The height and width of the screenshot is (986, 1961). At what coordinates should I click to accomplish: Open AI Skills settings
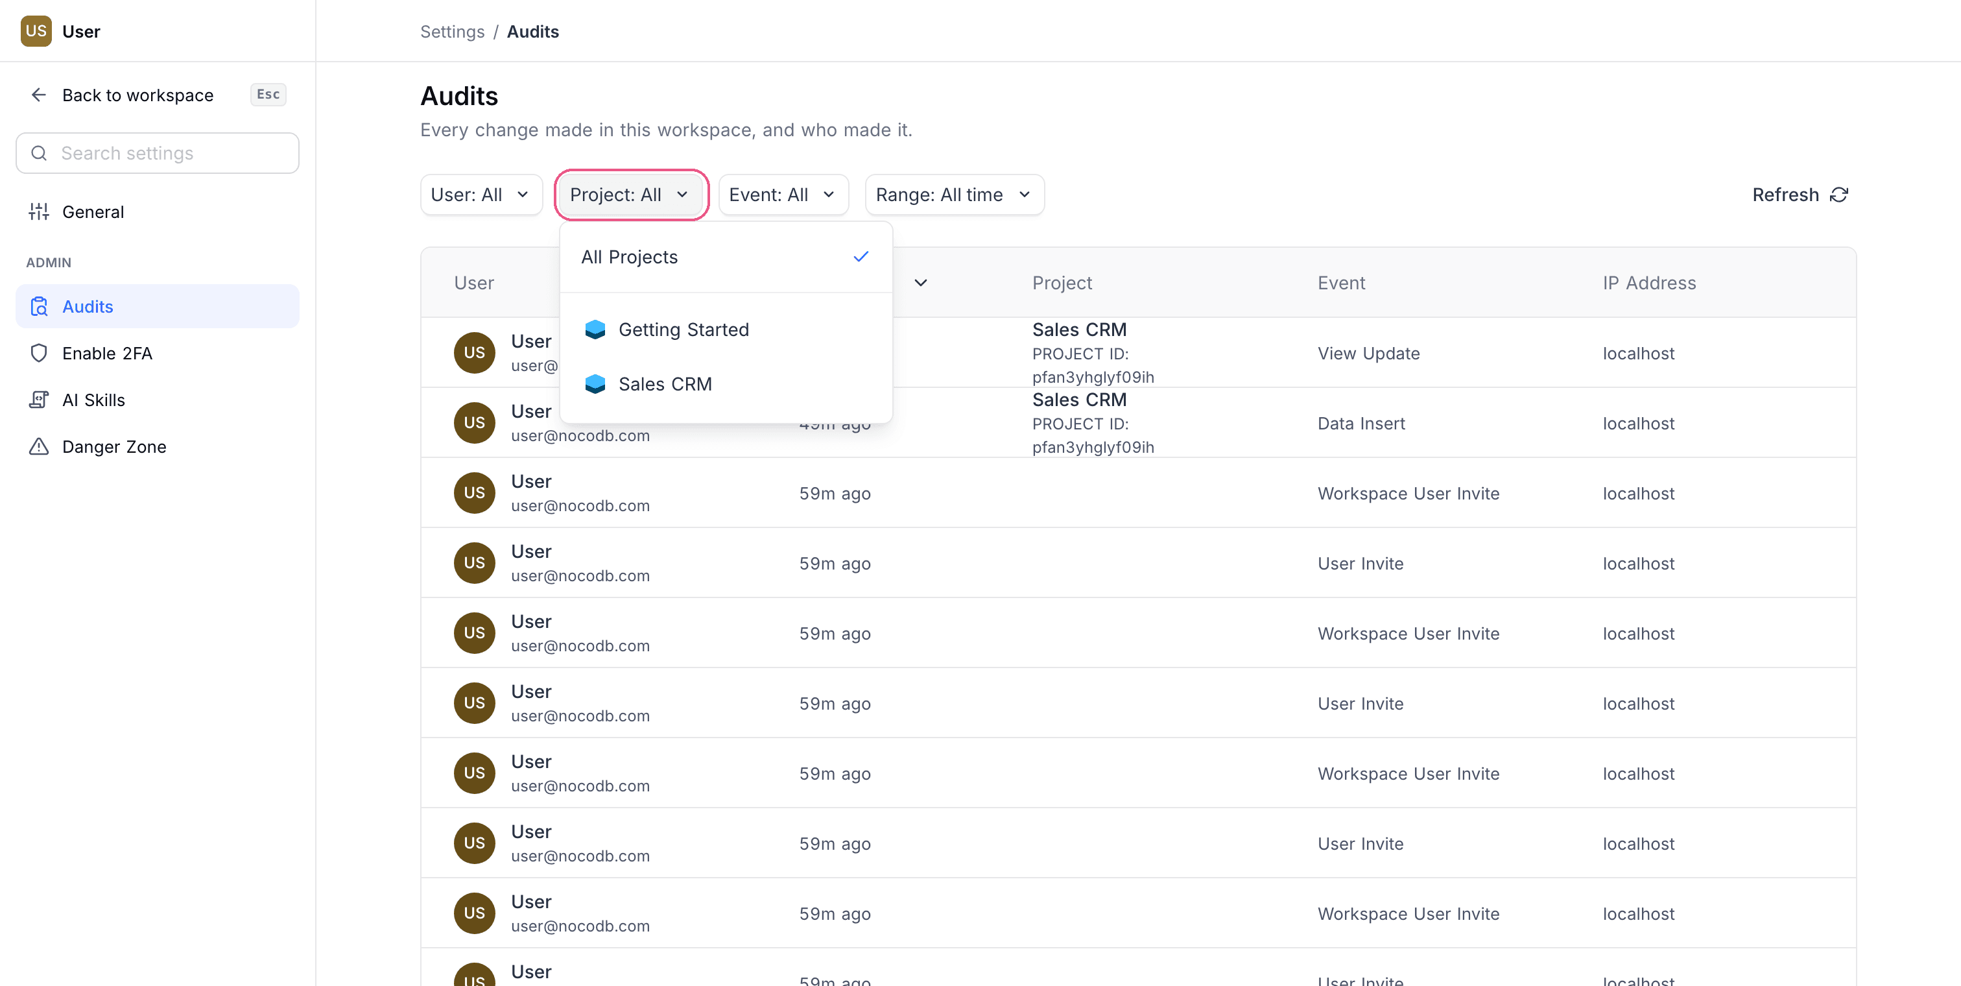[158, 400]
